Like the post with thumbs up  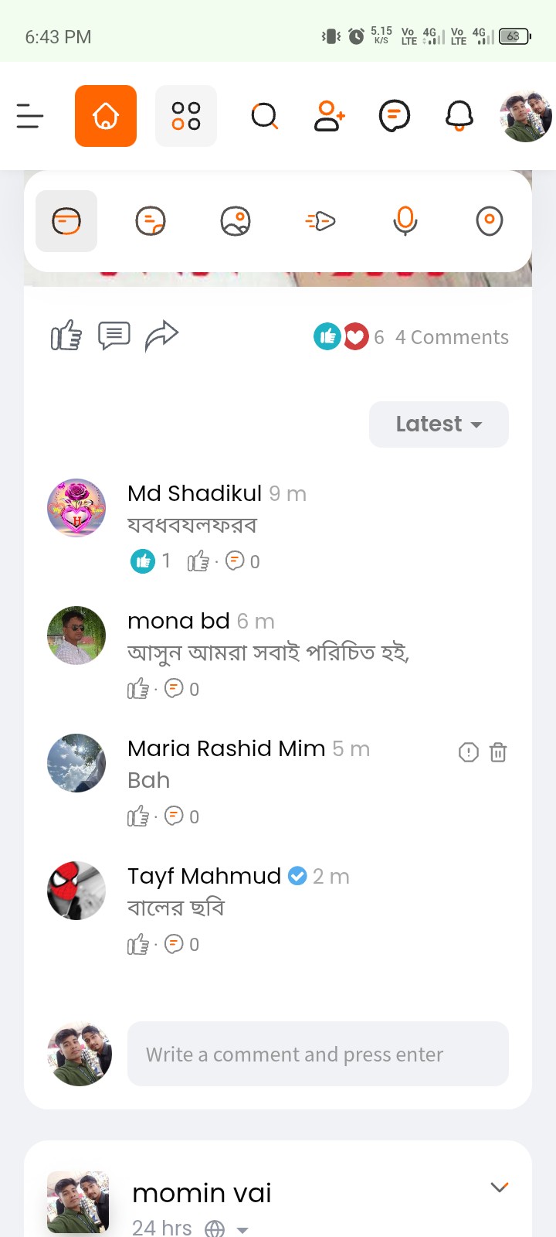pos(66,336)
